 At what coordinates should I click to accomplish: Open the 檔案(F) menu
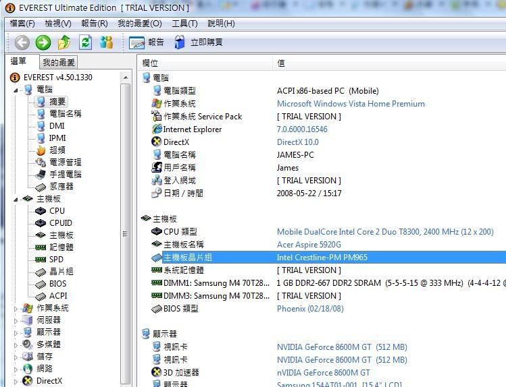[x=22, y=24]
